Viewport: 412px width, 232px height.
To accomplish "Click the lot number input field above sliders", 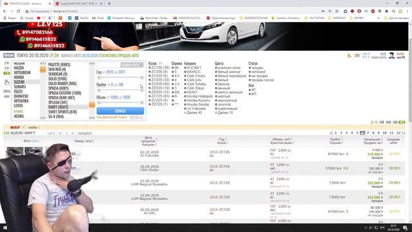I will [x=108, y=64].
